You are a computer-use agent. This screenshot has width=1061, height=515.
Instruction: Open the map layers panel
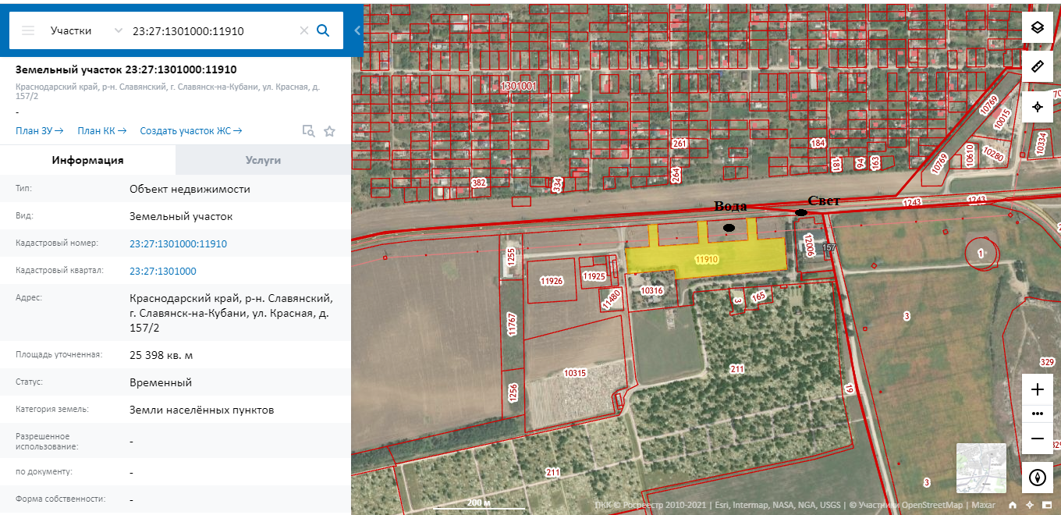[x=1037, y=27]
